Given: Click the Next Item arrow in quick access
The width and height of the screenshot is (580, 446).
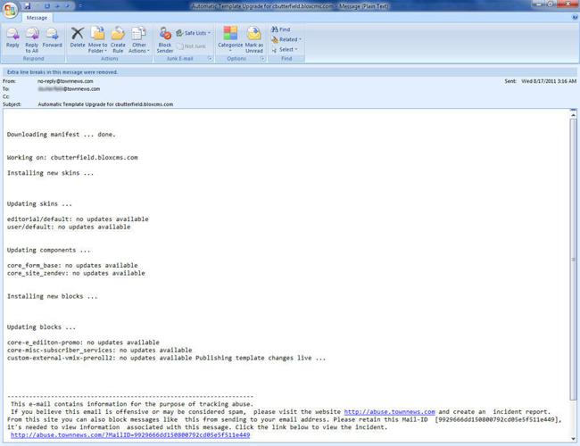Looking at the screenshot, I should [67, 6].
